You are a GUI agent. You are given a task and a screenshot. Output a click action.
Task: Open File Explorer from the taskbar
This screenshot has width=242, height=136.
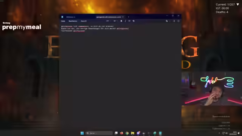tap(133, 133)
